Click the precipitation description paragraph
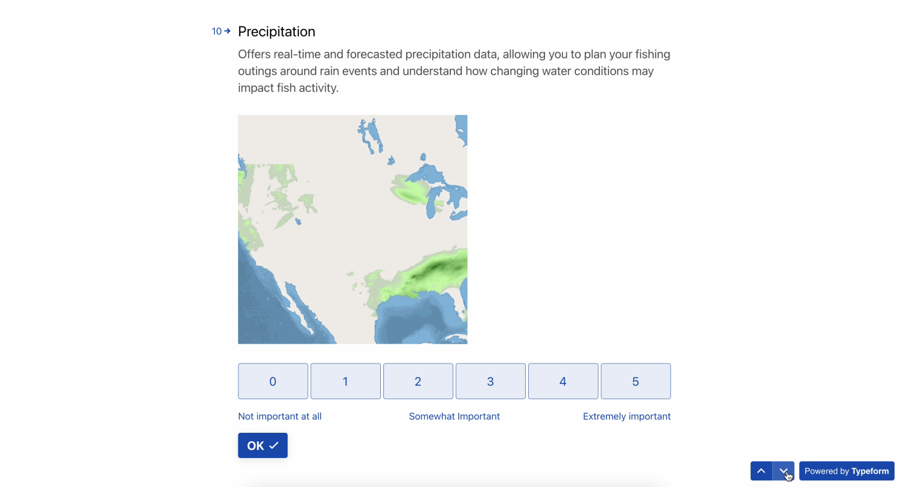Screen dimensions: 909x487 pos(454,71)
